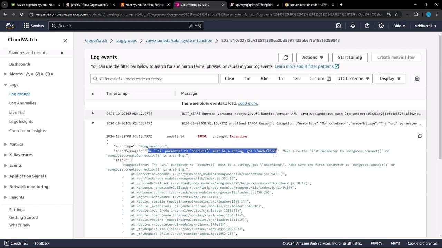Image resolution: width=442 pixels, height=248 pixels.
Task: Expand all rows using header arrow
Action: tap(93, 94)
